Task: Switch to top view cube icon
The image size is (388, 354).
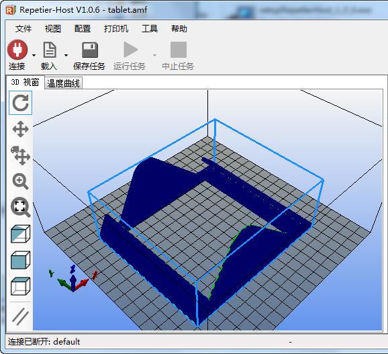Action: coord(21,286)
